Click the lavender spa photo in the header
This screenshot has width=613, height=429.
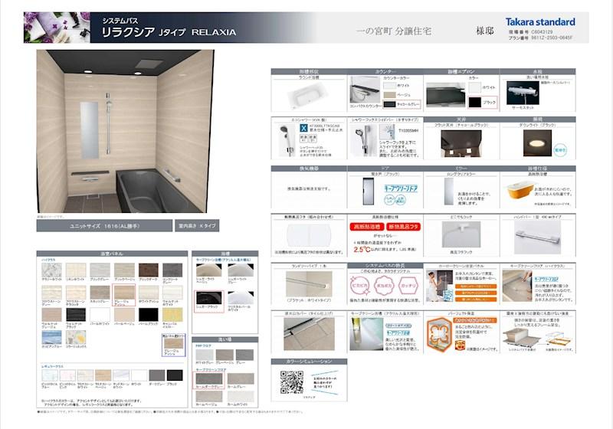(x=57, y=28)
